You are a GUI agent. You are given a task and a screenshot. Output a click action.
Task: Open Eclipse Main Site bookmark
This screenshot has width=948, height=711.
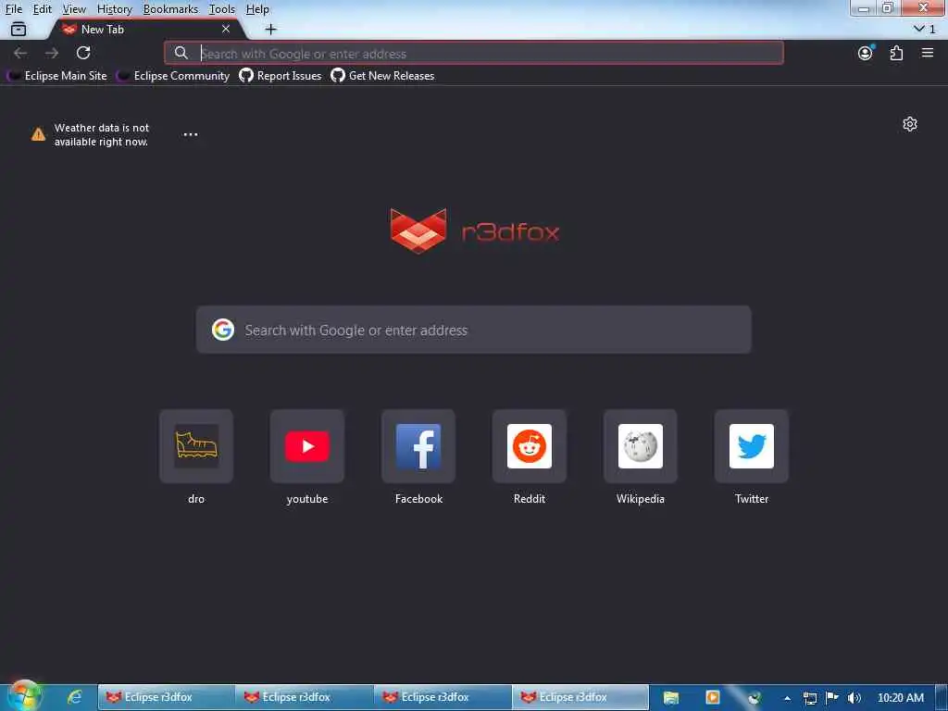(x=57, y=76)
